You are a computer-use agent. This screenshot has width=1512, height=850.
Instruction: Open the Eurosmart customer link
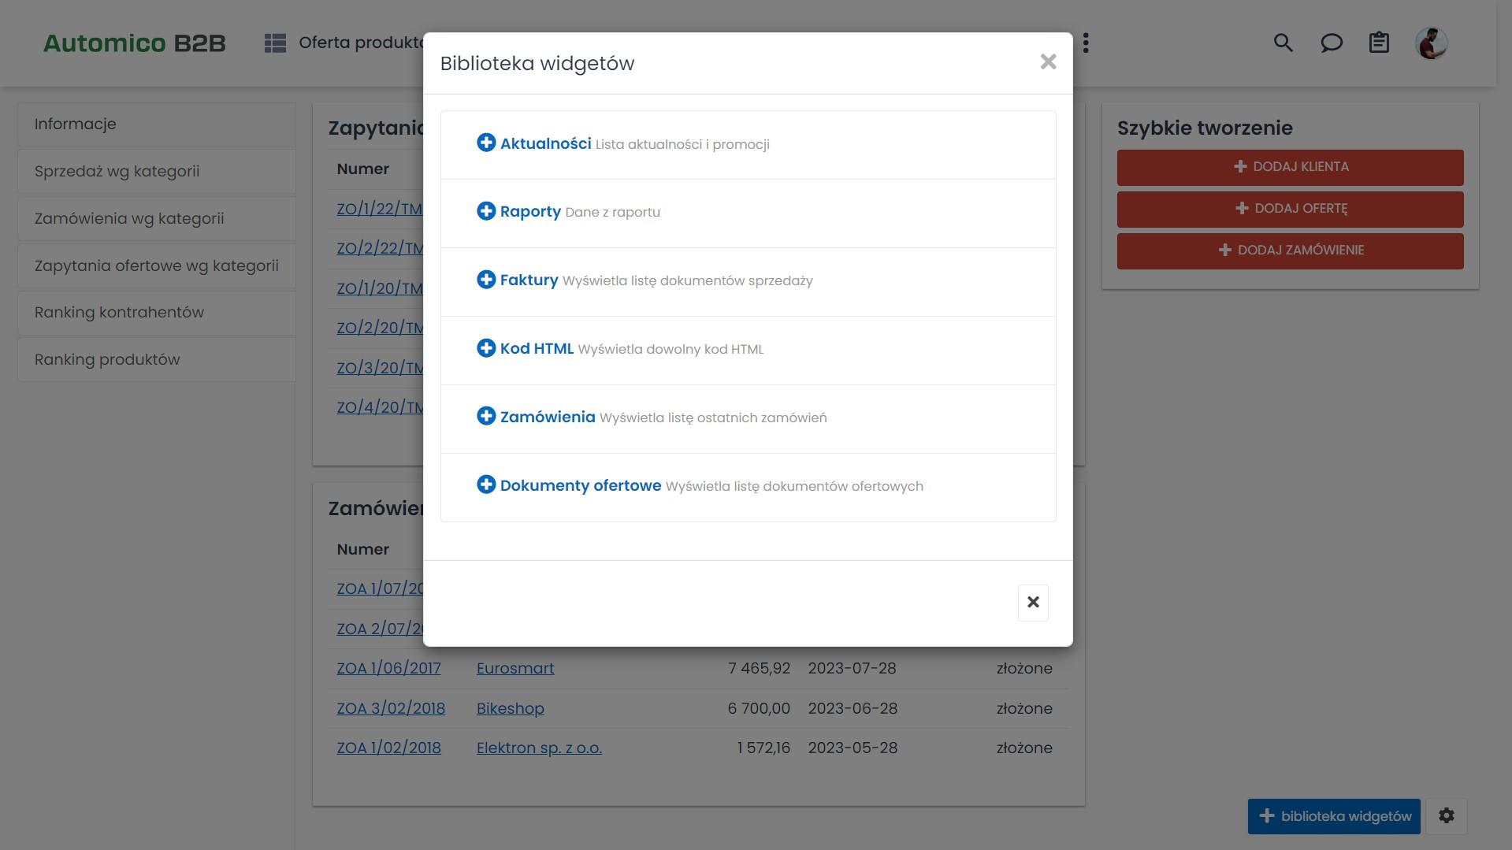[515, 669]
